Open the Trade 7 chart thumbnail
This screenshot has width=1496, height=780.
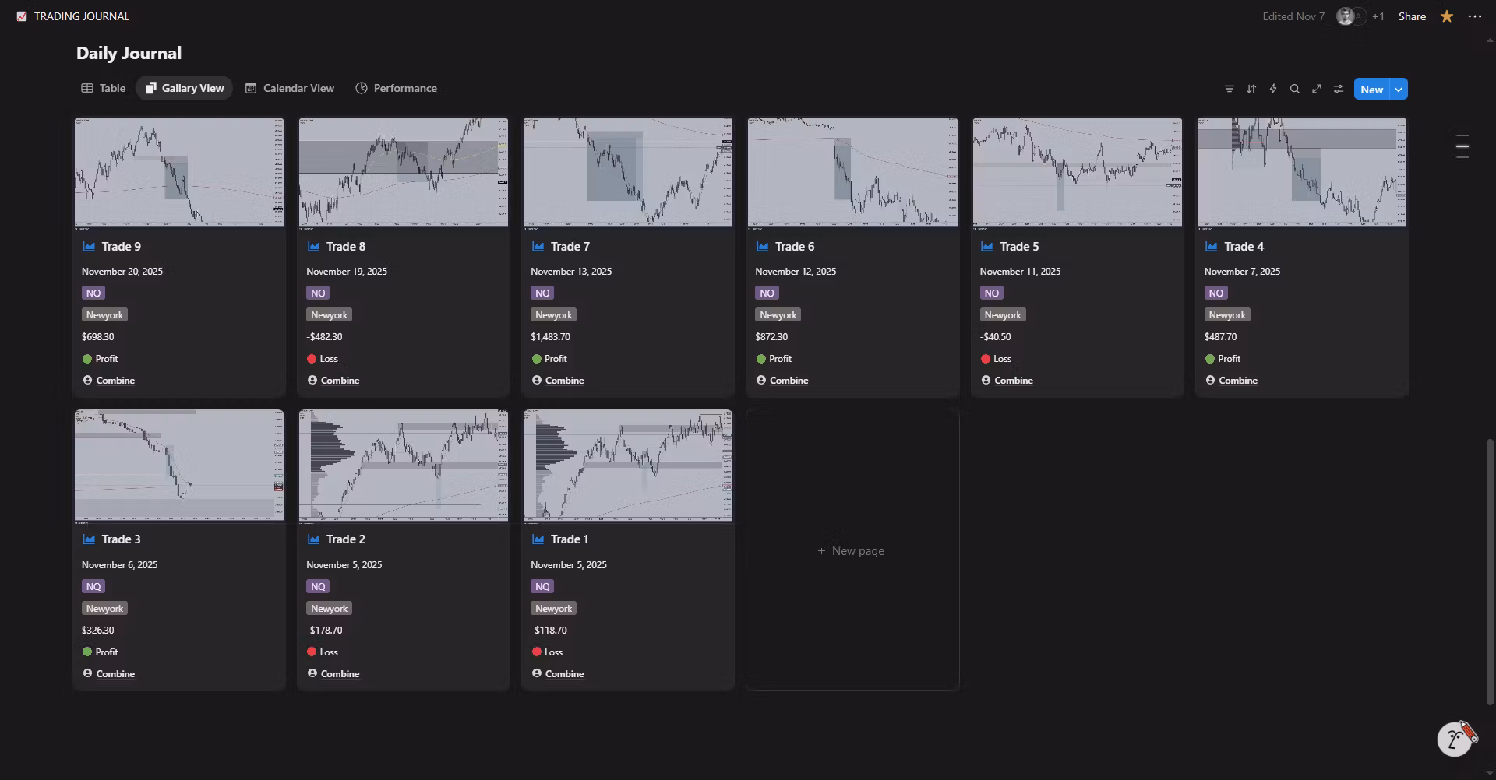click(627, 173)
